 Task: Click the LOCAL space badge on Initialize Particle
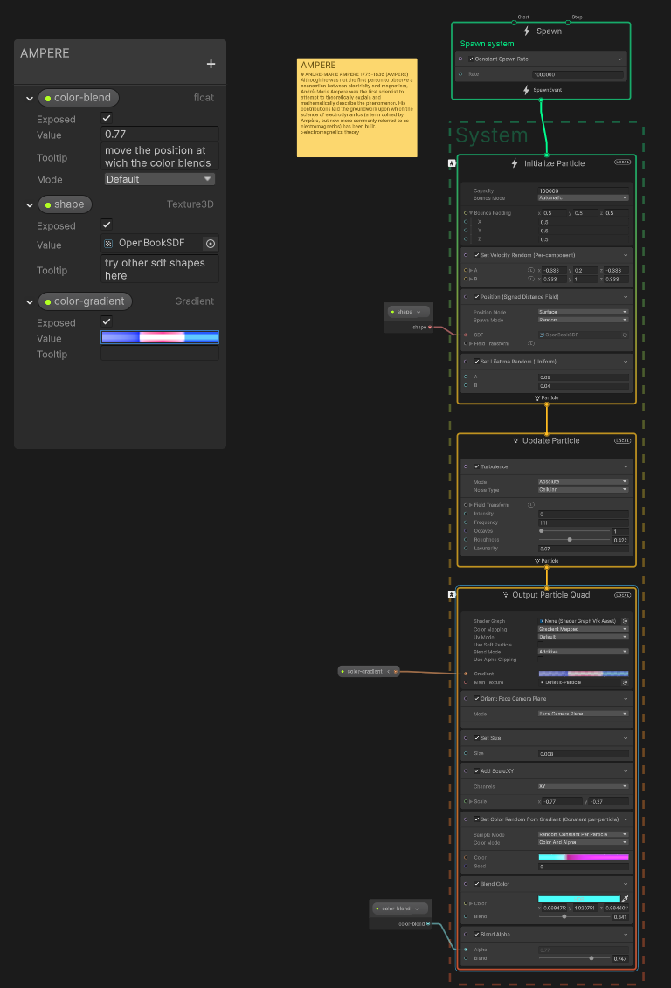pos(622,162)
